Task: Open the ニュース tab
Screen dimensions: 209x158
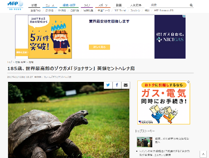Action: pyautogui.click(x=50, y=5)
